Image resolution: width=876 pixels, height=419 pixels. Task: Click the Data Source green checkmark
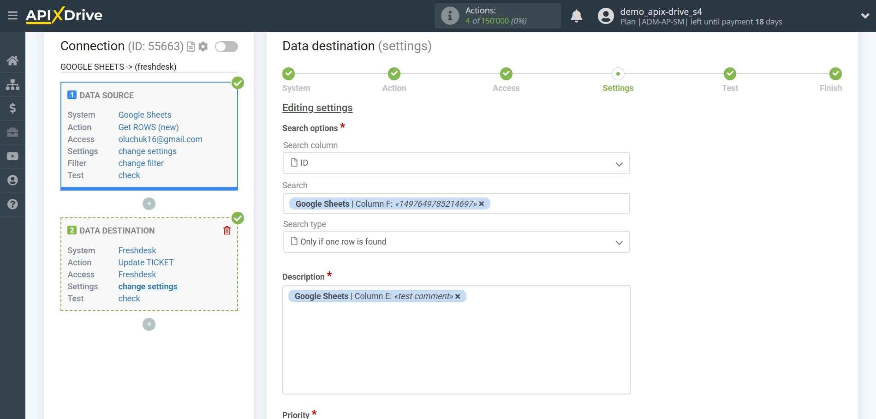pos(238,83)
